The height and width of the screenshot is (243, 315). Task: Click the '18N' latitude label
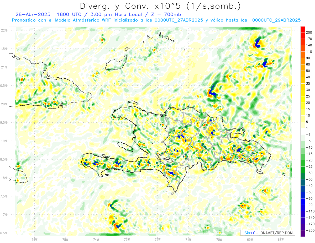[4, 178]
